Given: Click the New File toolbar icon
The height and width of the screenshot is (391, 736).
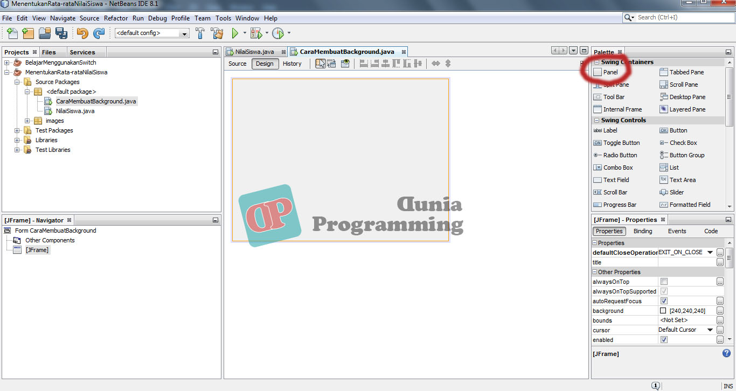Looking at the screenshot, I should [x=12, y=33].
